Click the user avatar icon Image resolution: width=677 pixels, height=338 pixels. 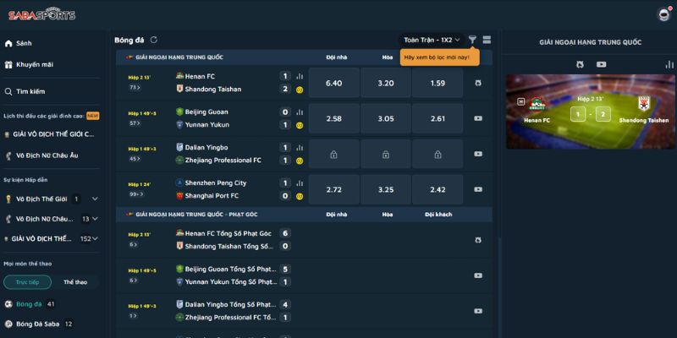663,14
